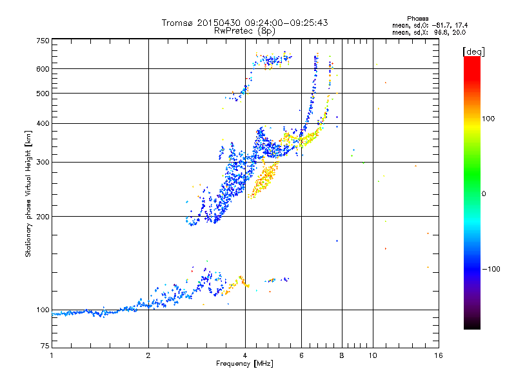The width and height of the screenshot is (516, 387).
Task: Click the color bar tick label '0'
Action: (x=484, y=194)
